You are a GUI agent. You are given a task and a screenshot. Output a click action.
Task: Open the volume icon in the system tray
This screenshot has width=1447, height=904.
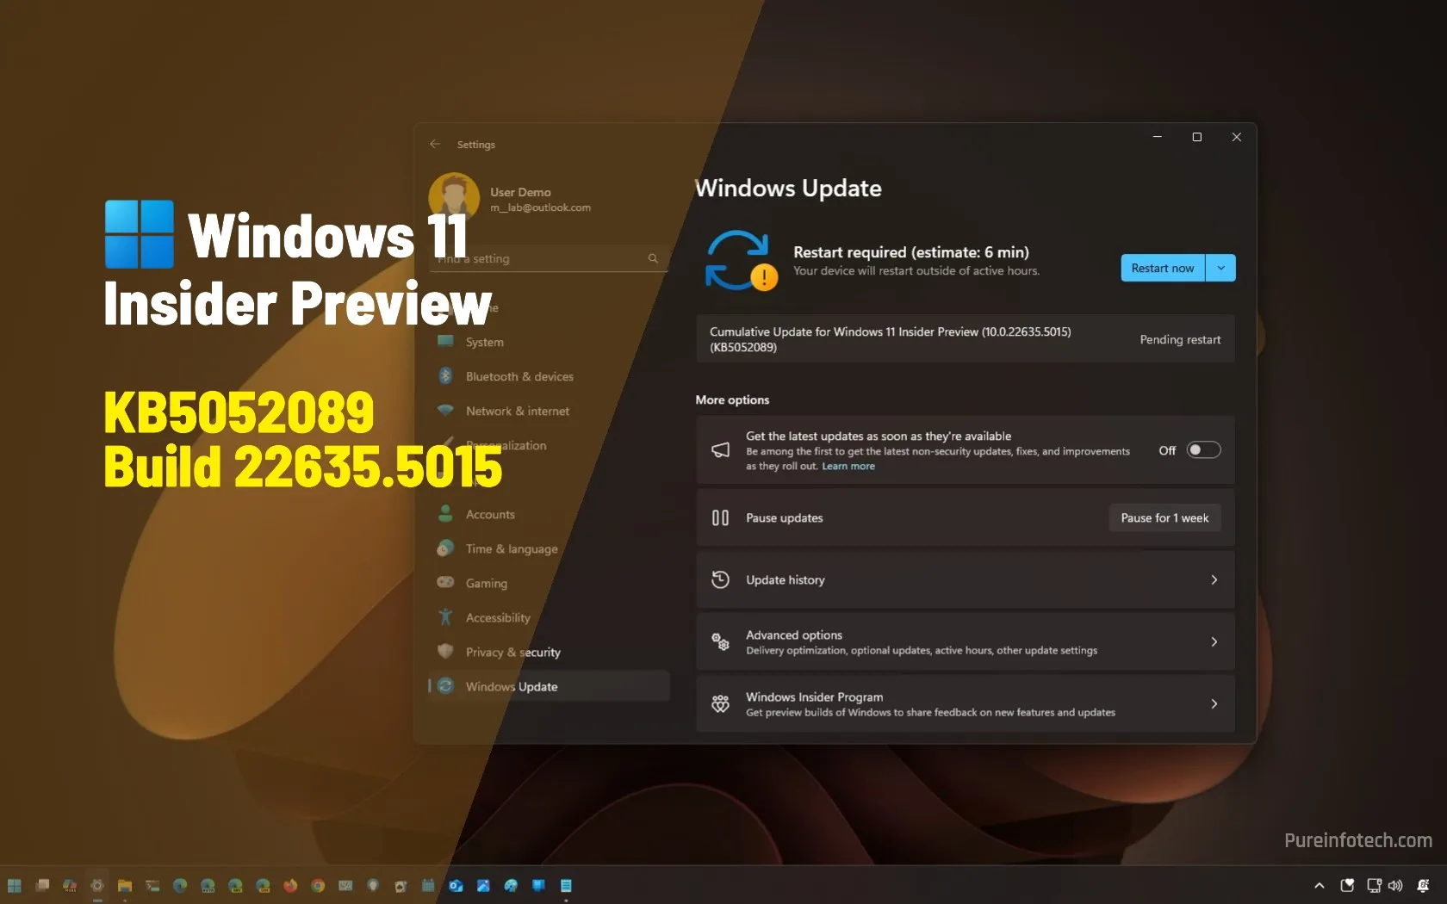(x=1395, y=885)
